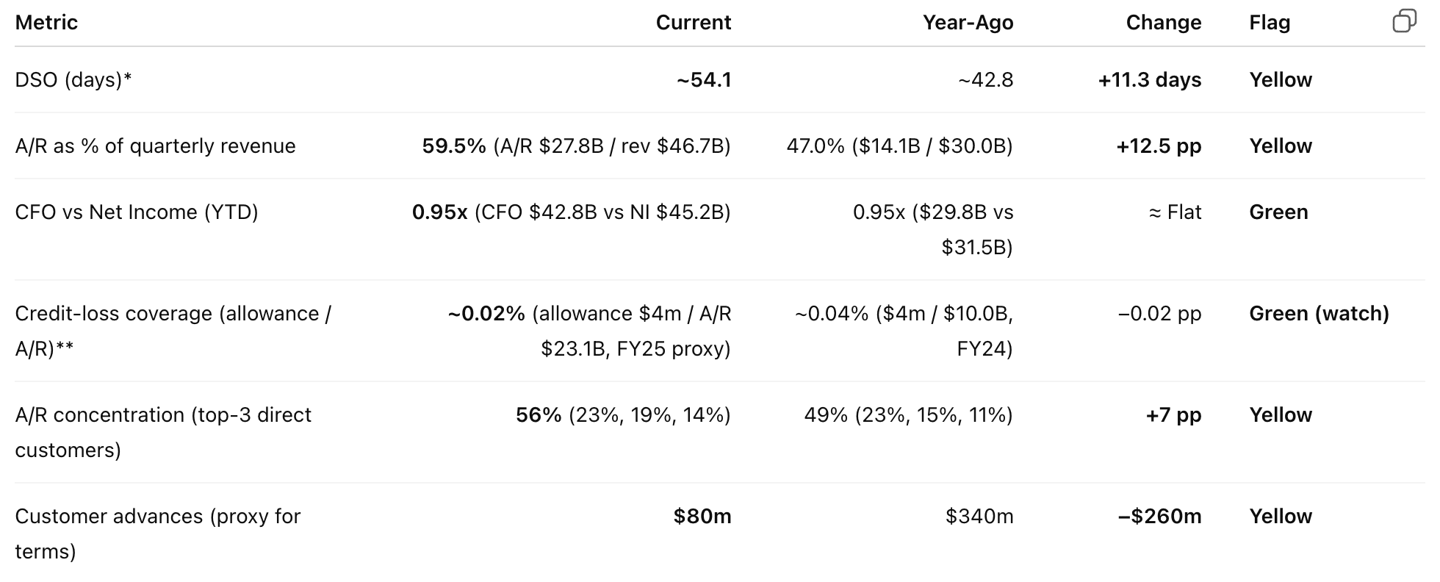The width and height of the screenshot is (1440, 582).
Task: Click the Year-Ago column header
Action: 968,23
